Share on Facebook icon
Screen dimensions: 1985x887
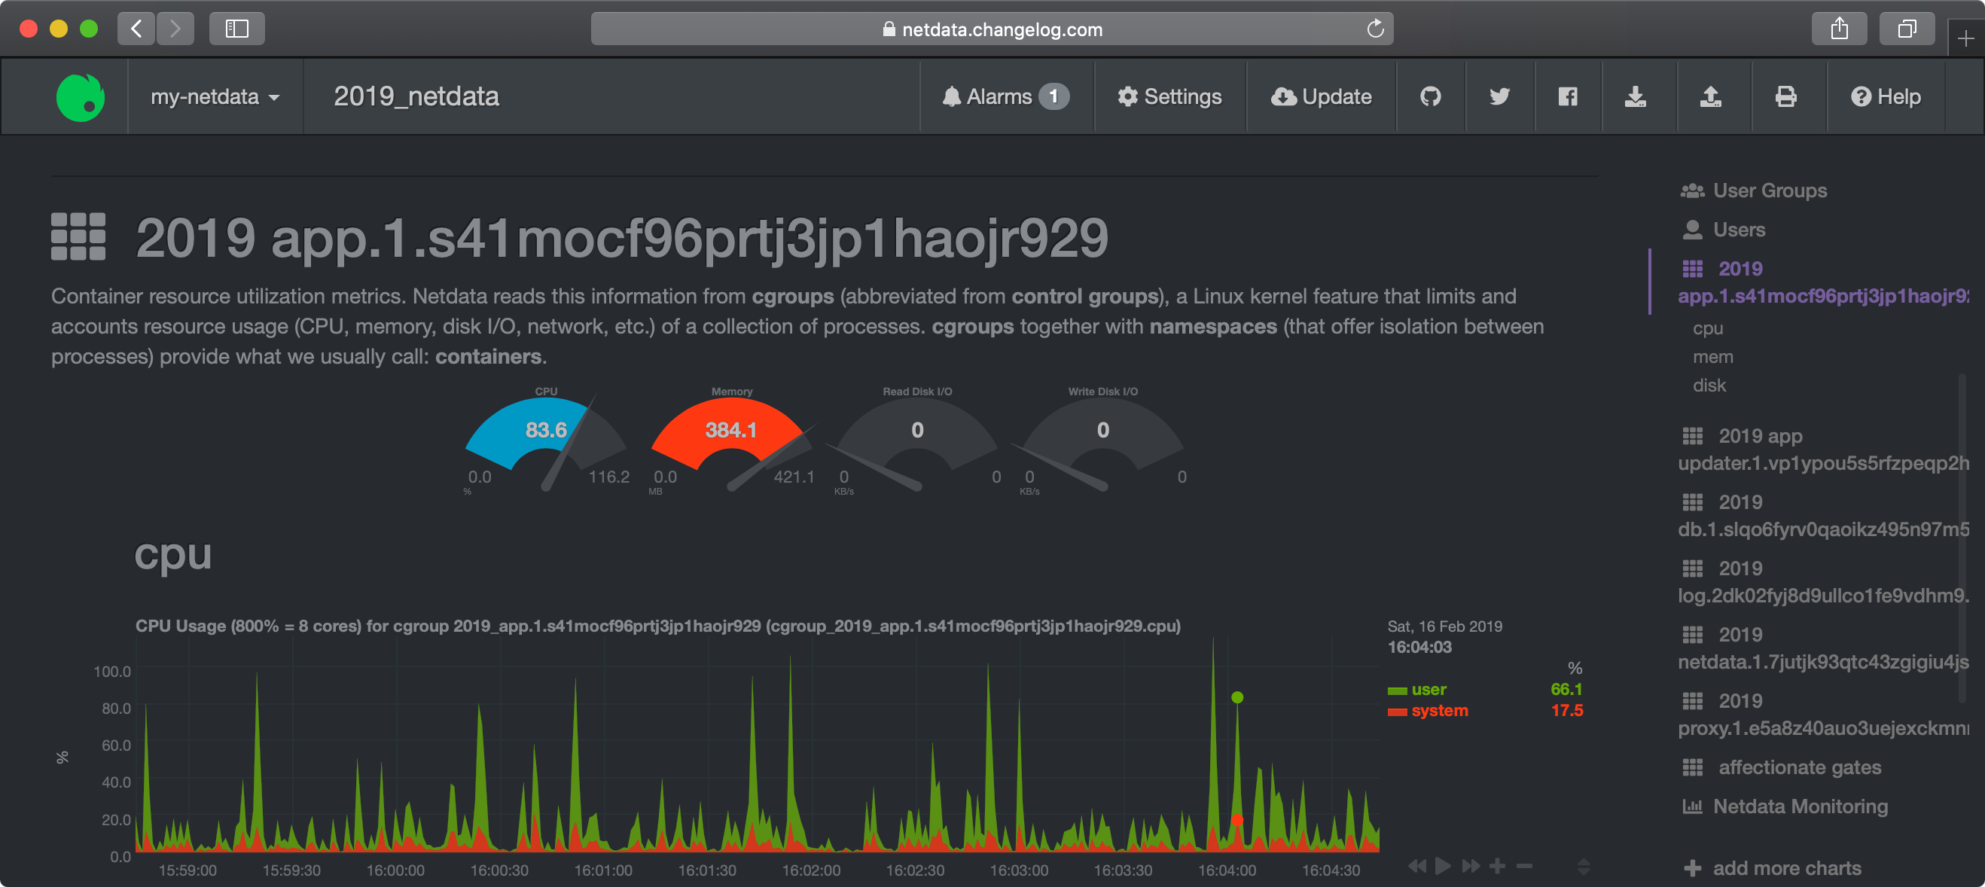click(x=1567, y=97)
